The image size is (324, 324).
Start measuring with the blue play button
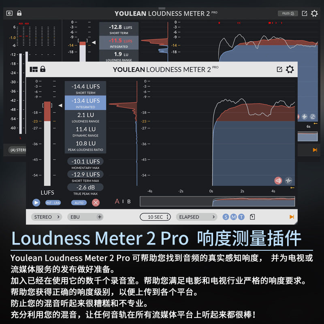tap(36, 203)
